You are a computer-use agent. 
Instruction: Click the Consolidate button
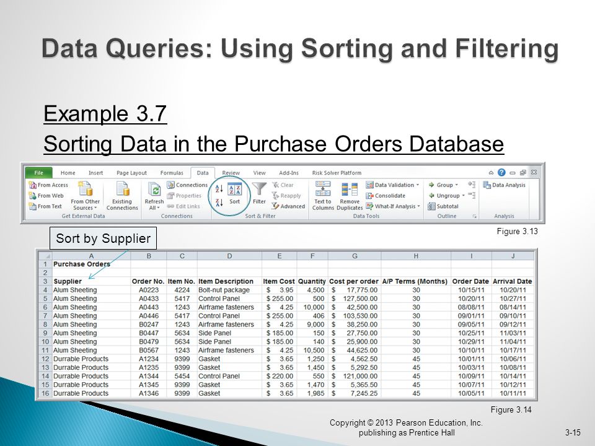[x=386, y=196]
